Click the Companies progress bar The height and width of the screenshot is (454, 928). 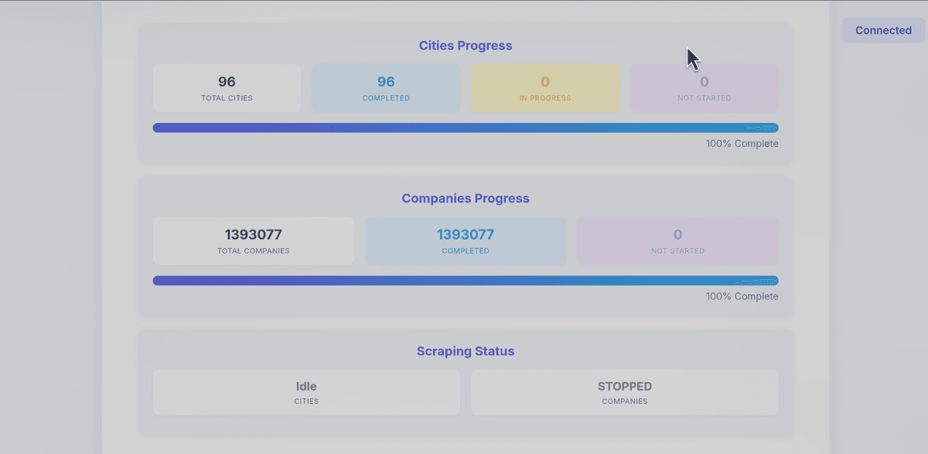(x=466, y=281)
